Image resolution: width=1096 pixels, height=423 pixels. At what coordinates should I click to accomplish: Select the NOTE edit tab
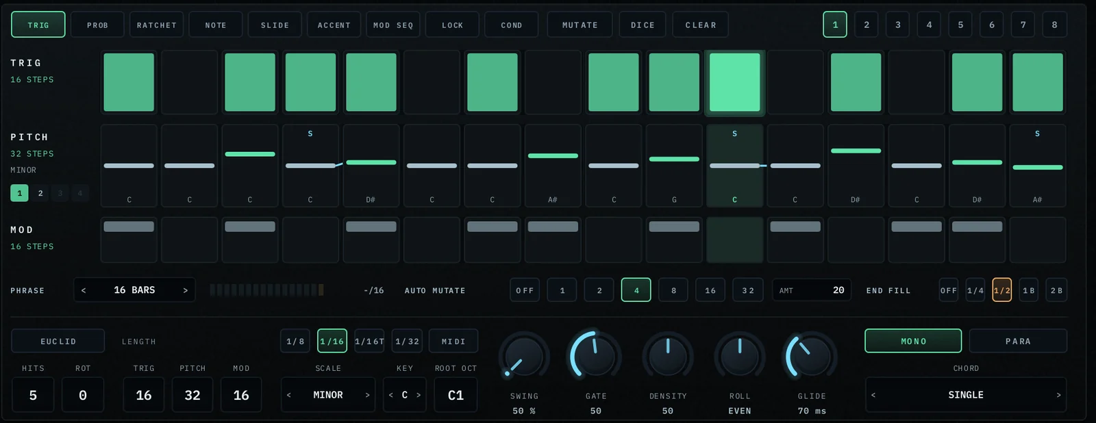tap(215, 25)
